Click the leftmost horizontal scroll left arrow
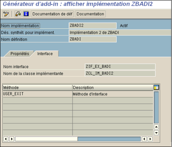 click(x=5, y=139)
